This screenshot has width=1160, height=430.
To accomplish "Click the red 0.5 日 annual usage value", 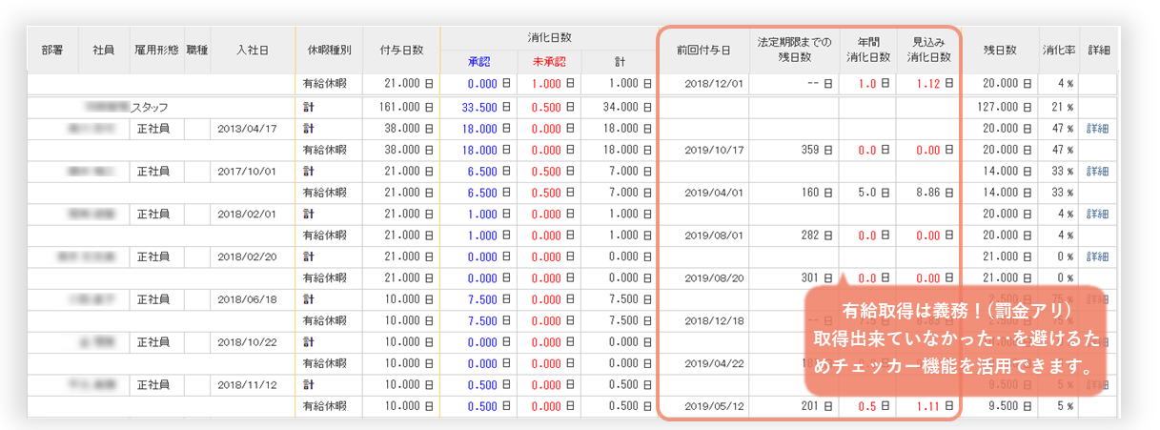I will click(874, 407).
